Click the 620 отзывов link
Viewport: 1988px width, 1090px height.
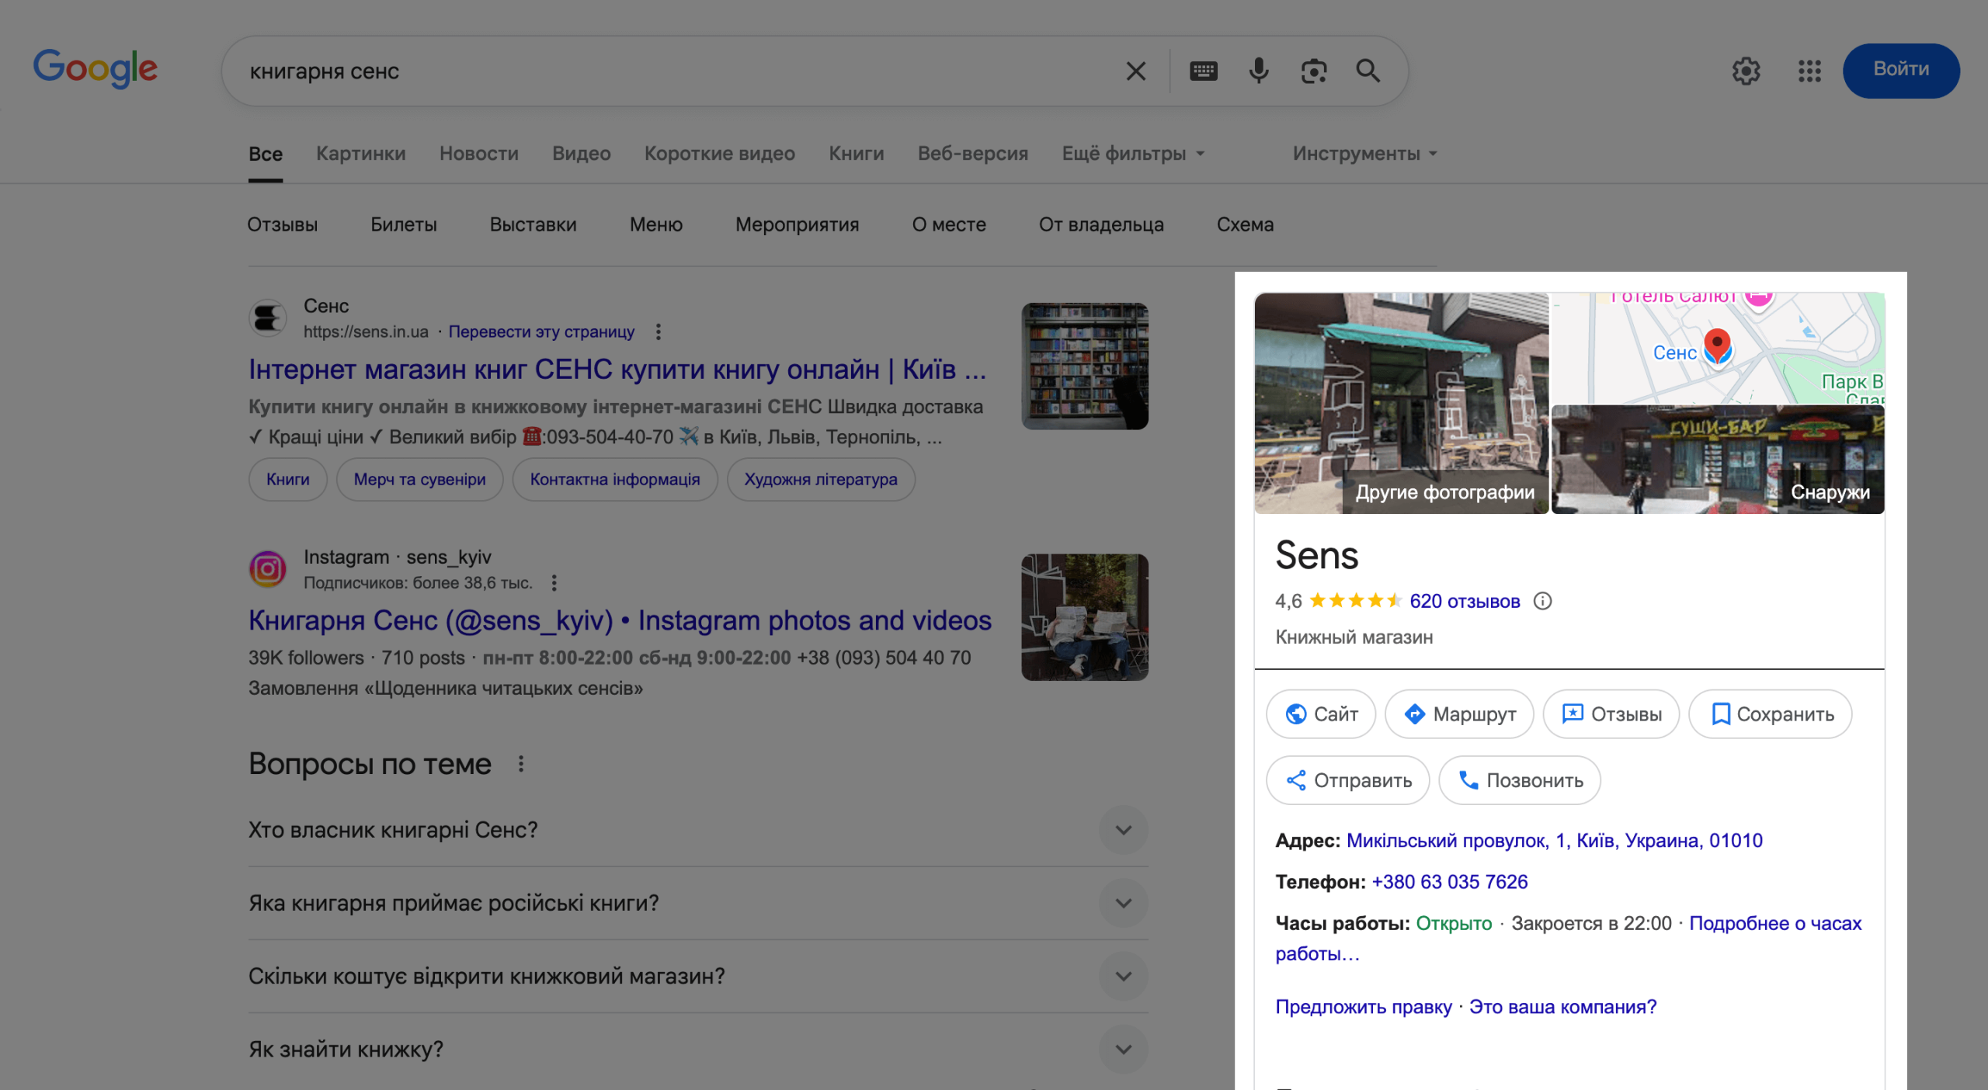point(1465,602)
